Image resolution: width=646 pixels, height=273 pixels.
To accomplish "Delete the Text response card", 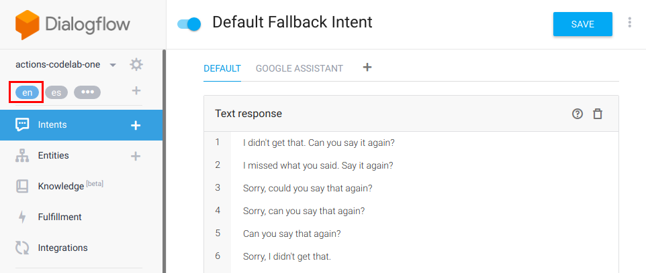I will click(x=598, y=114).
